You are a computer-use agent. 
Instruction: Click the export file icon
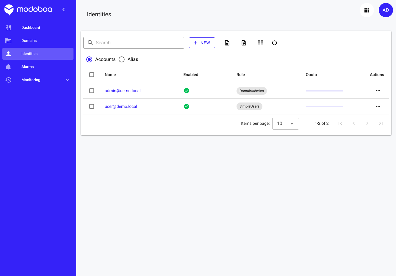pos(244,43)
